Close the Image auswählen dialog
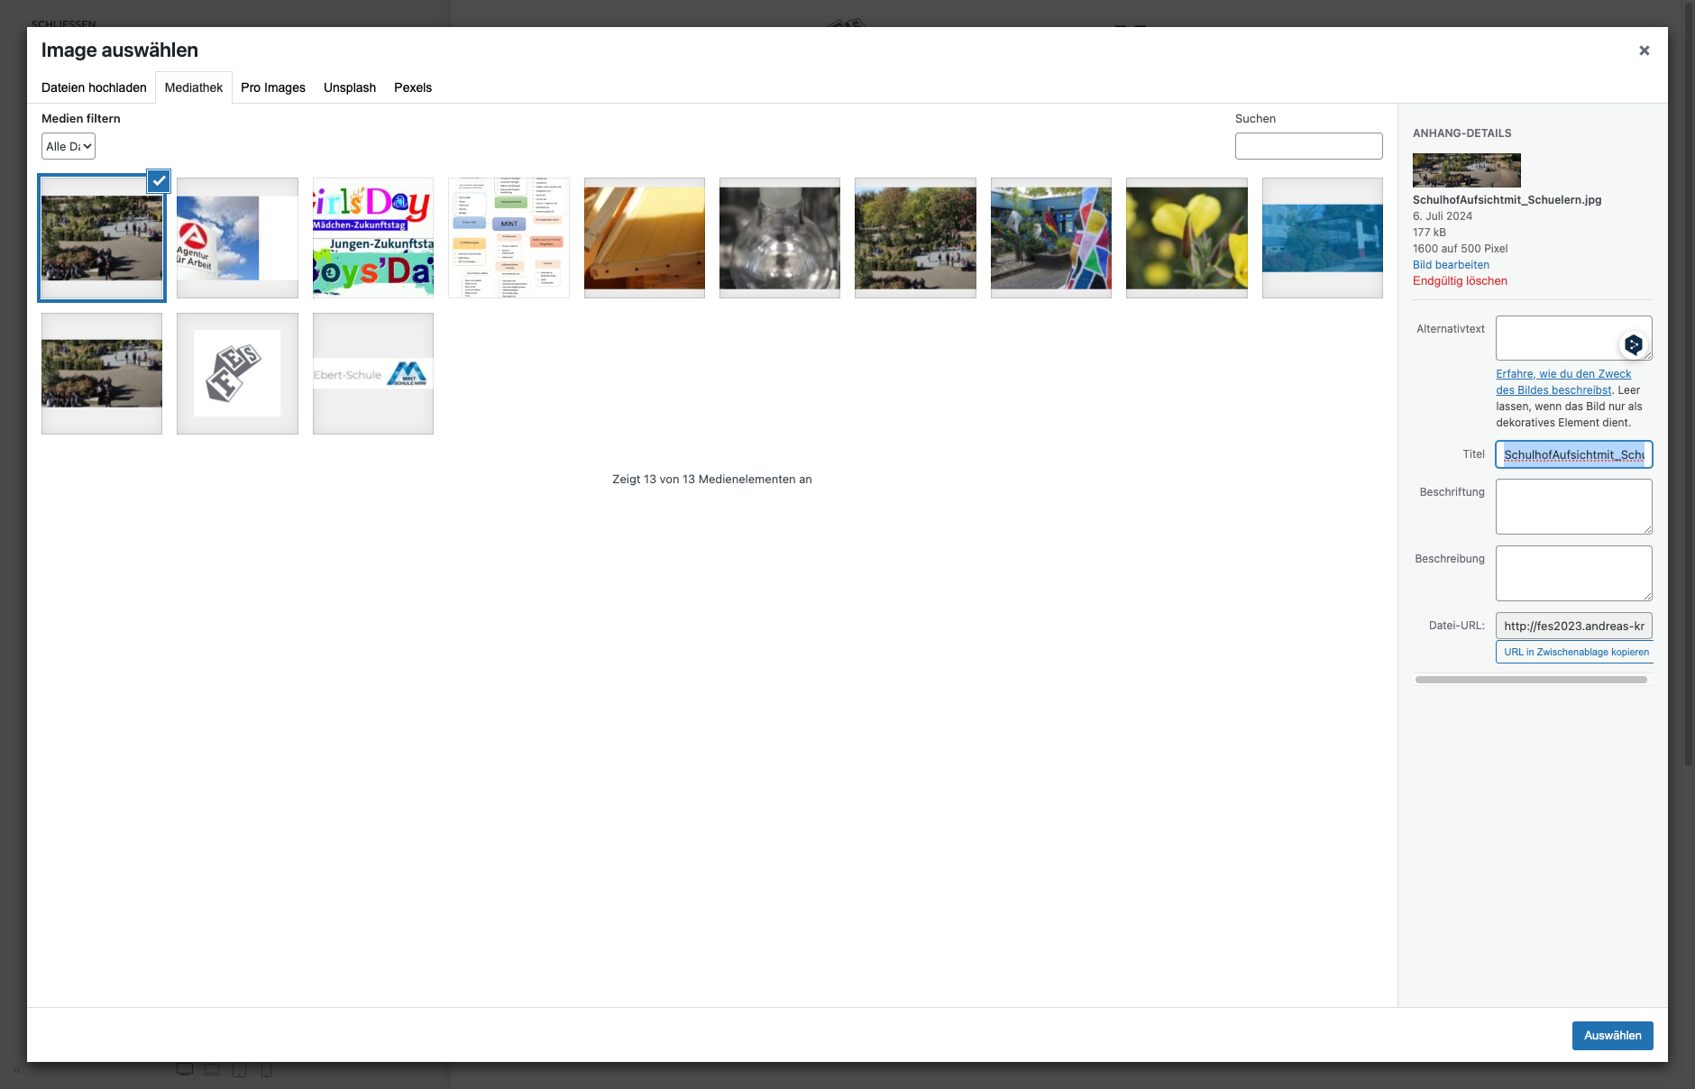Viewport: 1695px width, 1089px height. click(x=1644, y=50)
